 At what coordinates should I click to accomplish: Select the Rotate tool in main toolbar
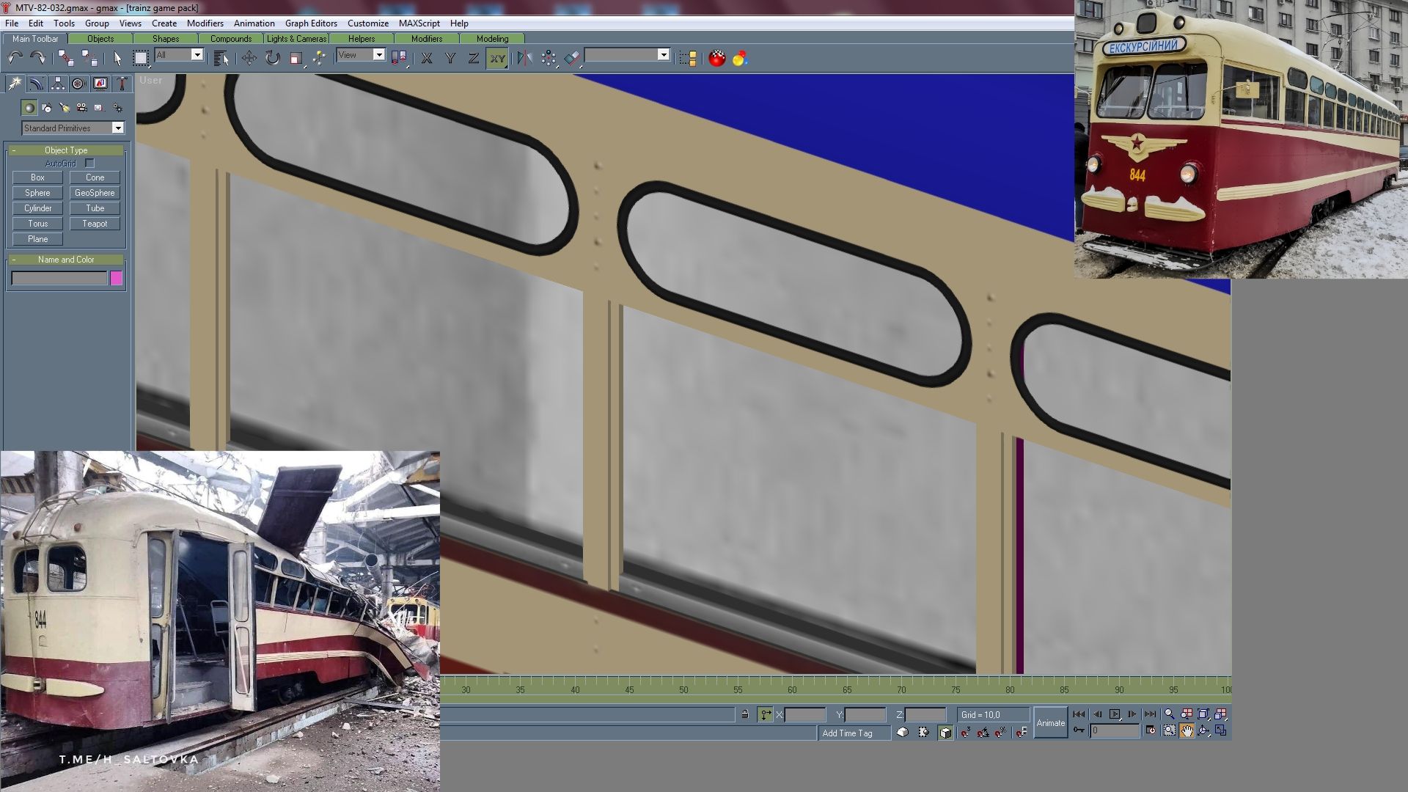[272, 58]
